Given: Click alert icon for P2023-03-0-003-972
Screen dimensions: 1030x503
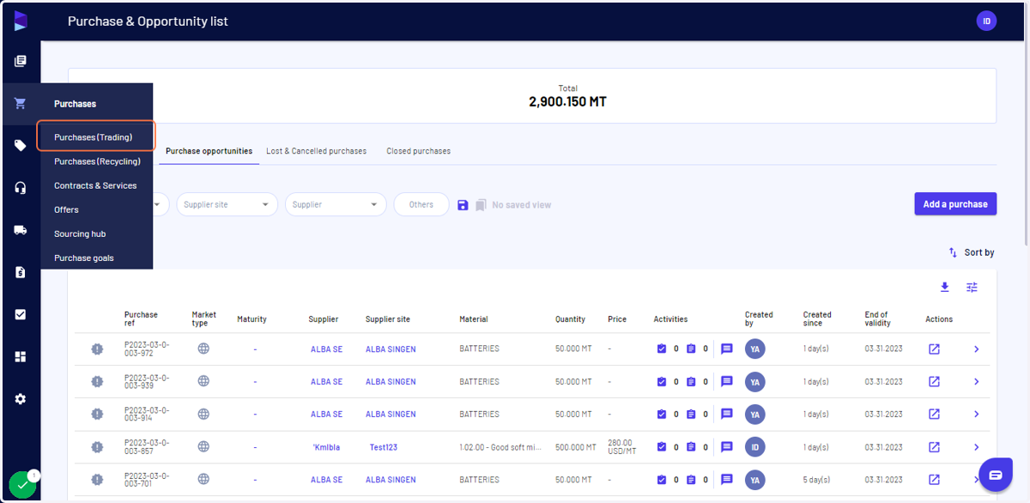Looking at the screenshot, I should tap(98, 348).
